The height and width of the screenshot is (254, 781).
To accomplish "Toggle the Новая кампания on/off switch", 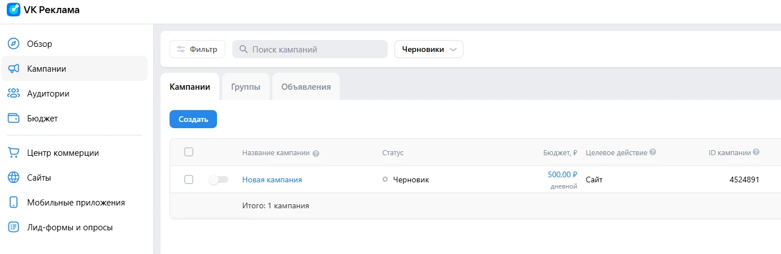I will [x=218, y=179].
